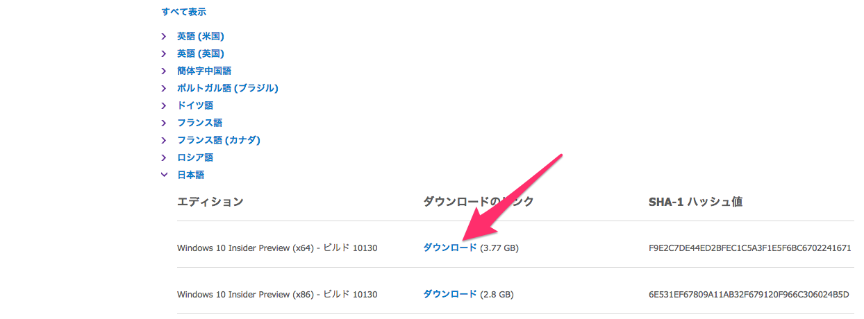The width and height of the screenshot is (864, 319).
Task: Expand the ポルトガル語 (ブラジル) chevron arrow
Action: click(x=164, y=88)
